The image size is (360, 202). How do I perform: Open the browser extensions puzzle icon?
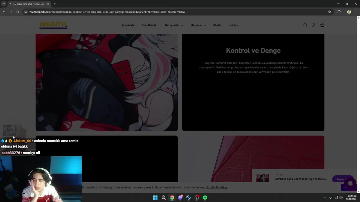click(339, 12)
